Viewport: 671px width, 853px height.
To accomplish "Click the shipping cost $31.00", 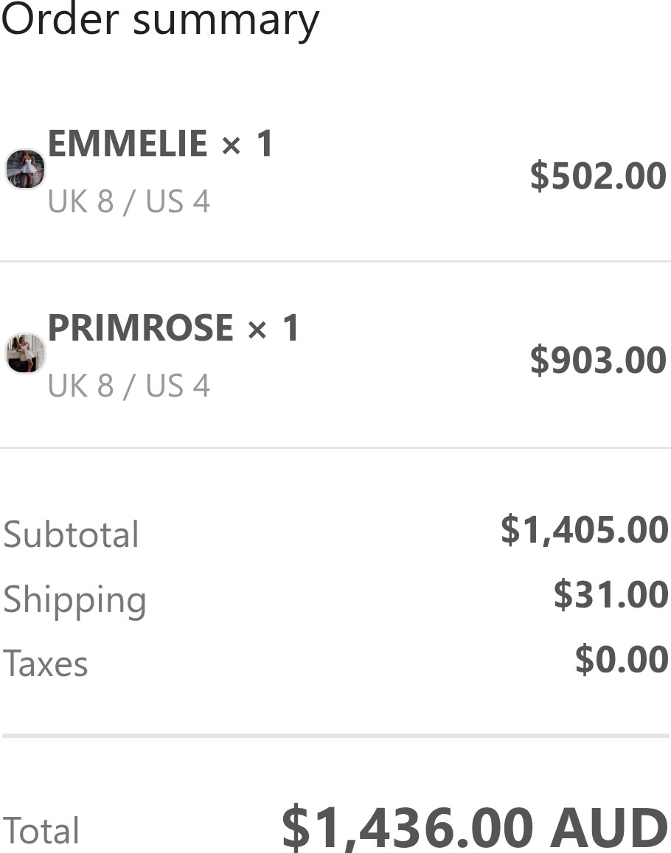I will [611, 594].
